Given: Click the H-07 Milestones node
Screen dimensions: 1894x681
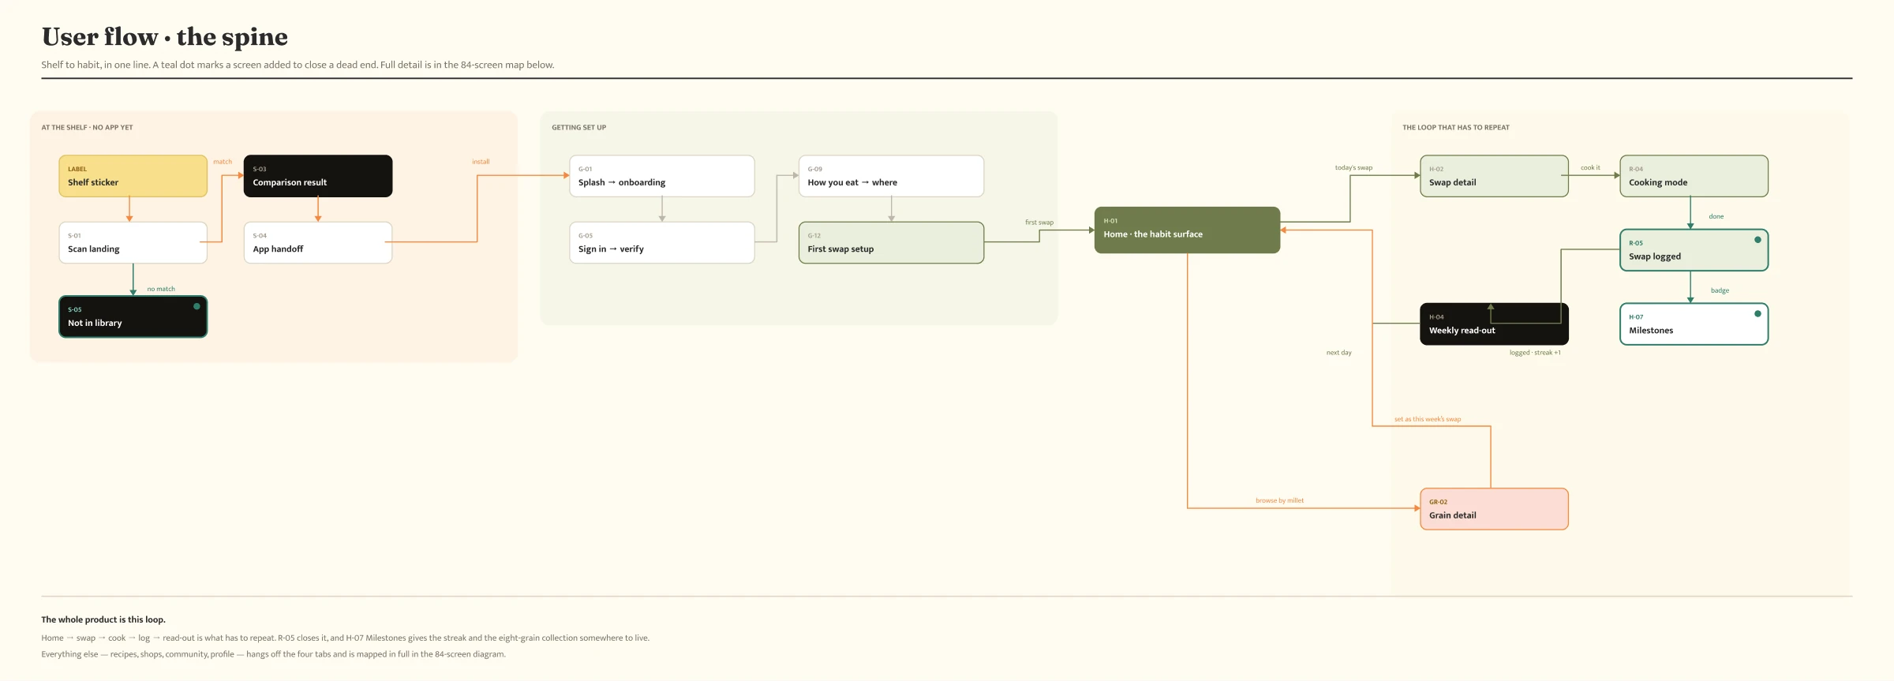Looking at the screenshot, I should tap(1694, 324).
